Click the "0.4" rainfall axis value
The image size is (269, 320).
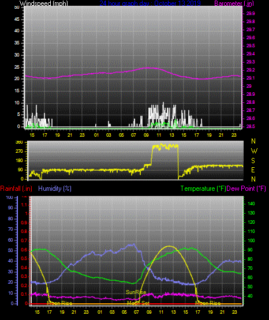pos(24,268)
